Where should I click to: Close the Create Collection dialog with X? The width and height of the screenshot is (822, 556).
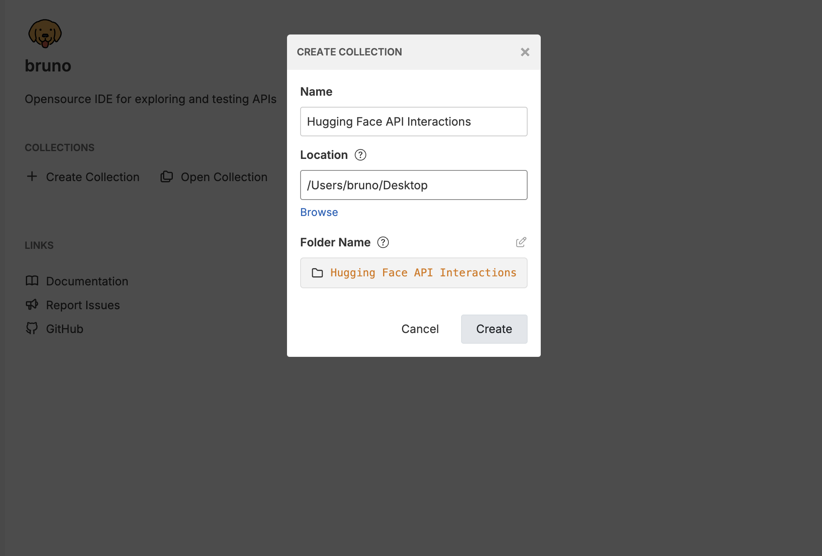pos(525,52)
